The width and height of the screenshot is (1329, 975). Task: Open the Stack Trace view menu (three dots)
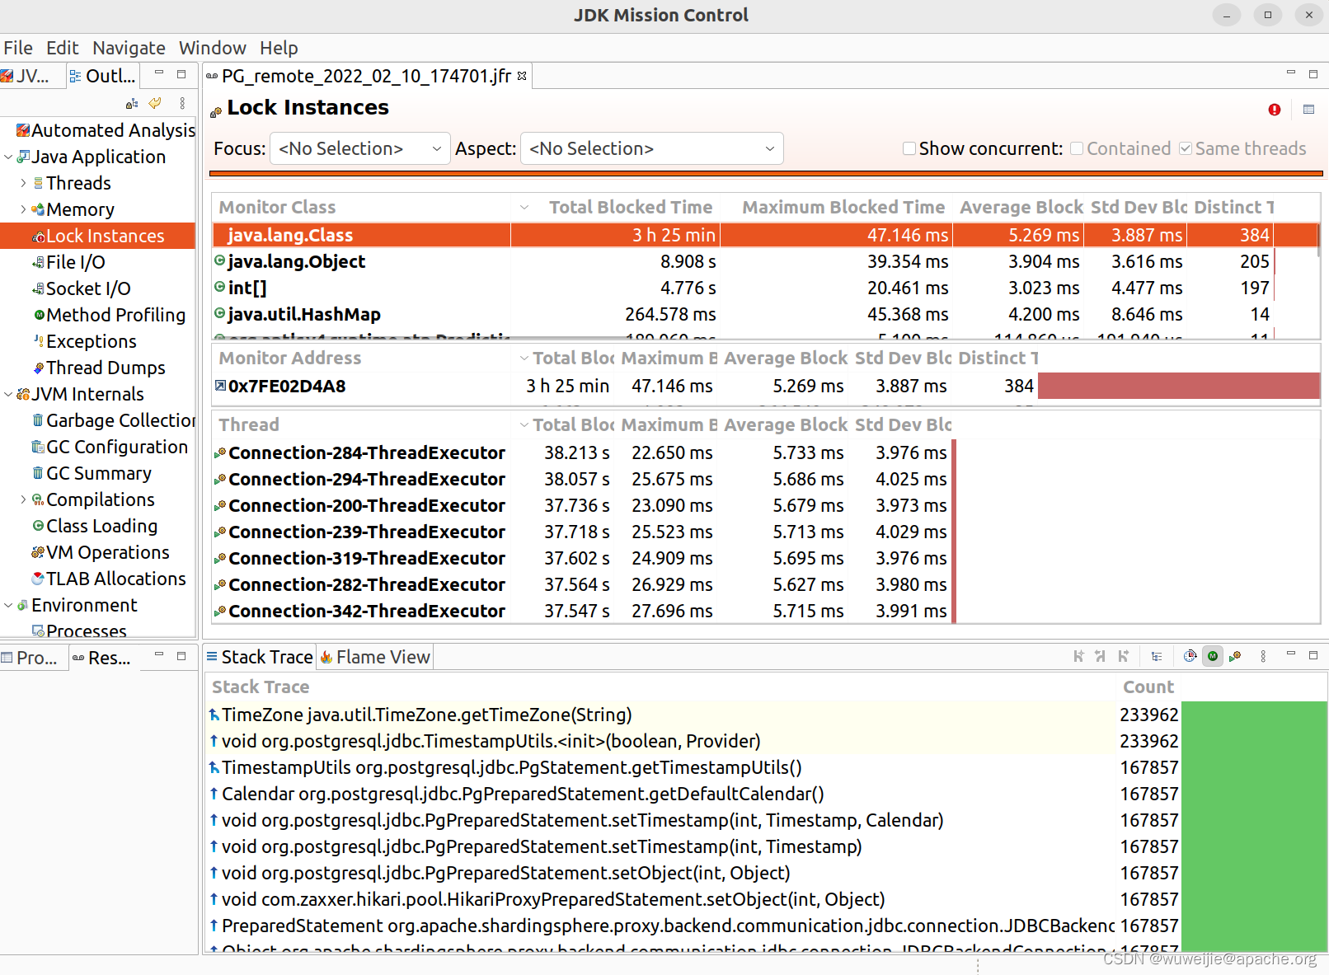coord(1263,657)
